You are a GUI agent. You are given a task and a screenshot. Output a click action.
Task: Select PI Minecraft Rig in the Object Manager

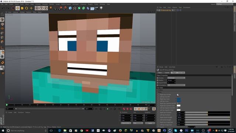(x=166, y=10)
